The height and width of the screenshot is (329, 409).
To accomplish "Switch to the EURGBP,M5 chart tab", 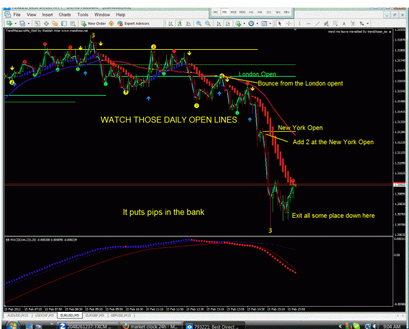I will click(x=95, y=315).
